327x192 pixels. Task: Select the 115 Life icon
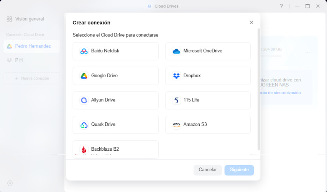(x=176, y=100)
